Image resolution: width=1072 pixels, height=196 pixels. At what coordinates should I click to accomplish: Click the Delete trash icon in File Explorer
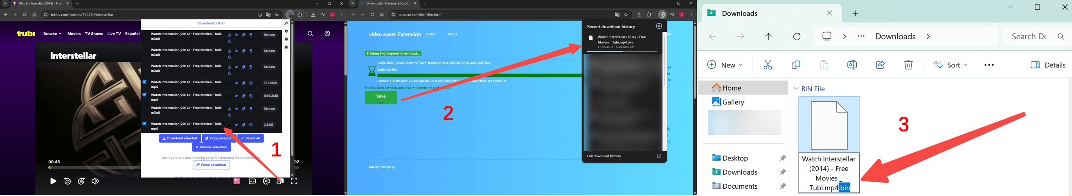(x=908, y=65)
